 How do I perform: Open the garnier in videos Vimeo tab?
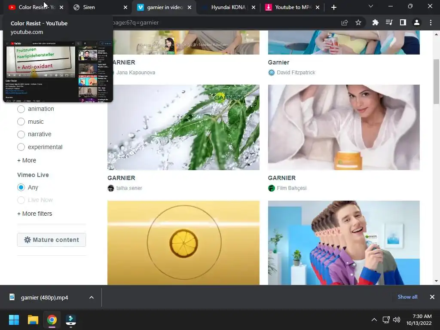click(165, 7)
